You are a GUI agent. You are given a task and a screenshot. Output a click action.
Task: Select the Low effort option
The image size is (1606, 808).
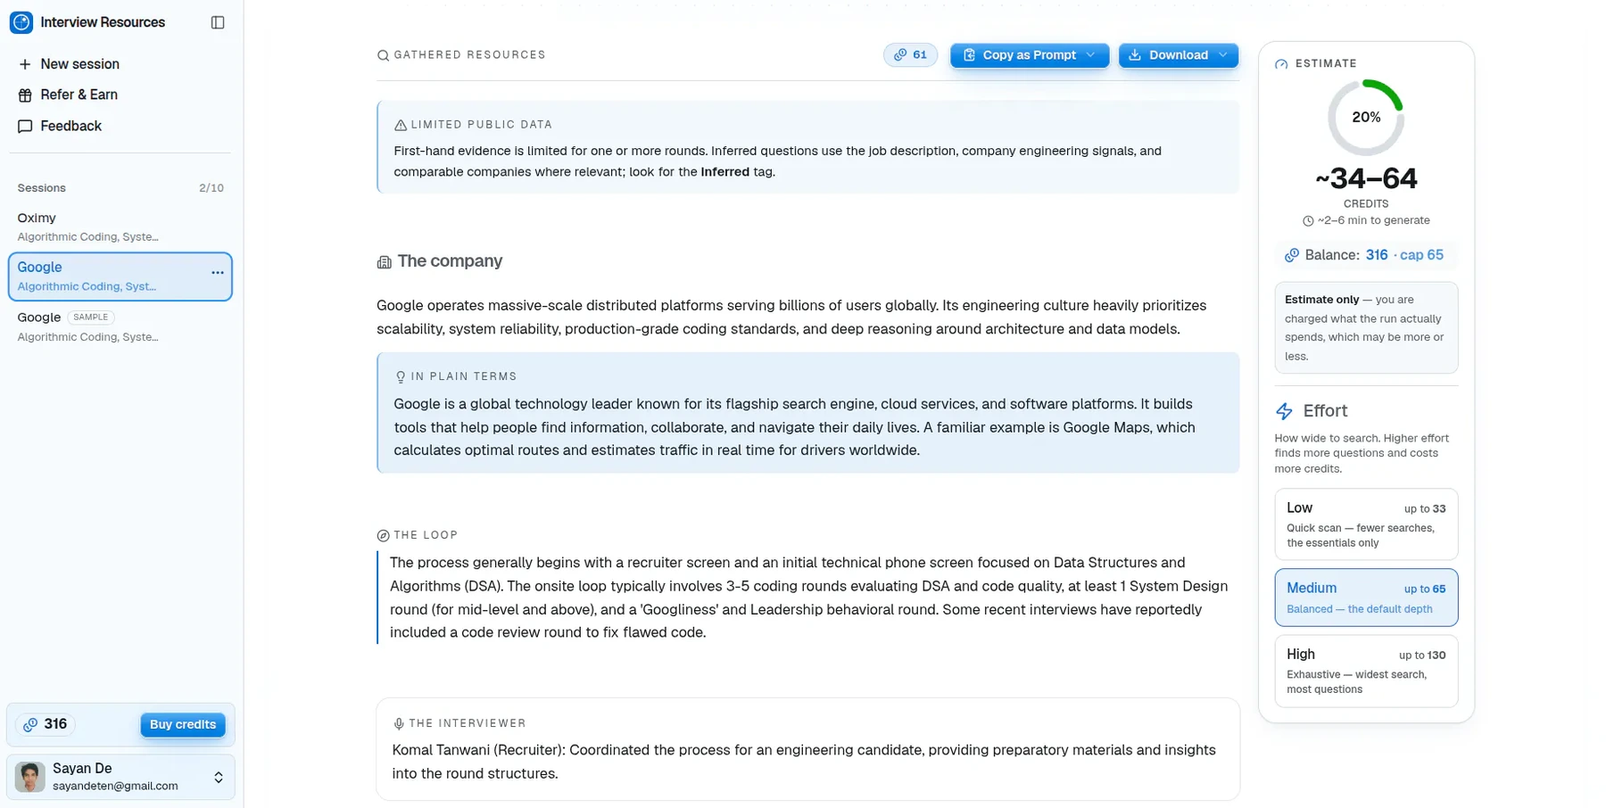[x=1366, y=524]
